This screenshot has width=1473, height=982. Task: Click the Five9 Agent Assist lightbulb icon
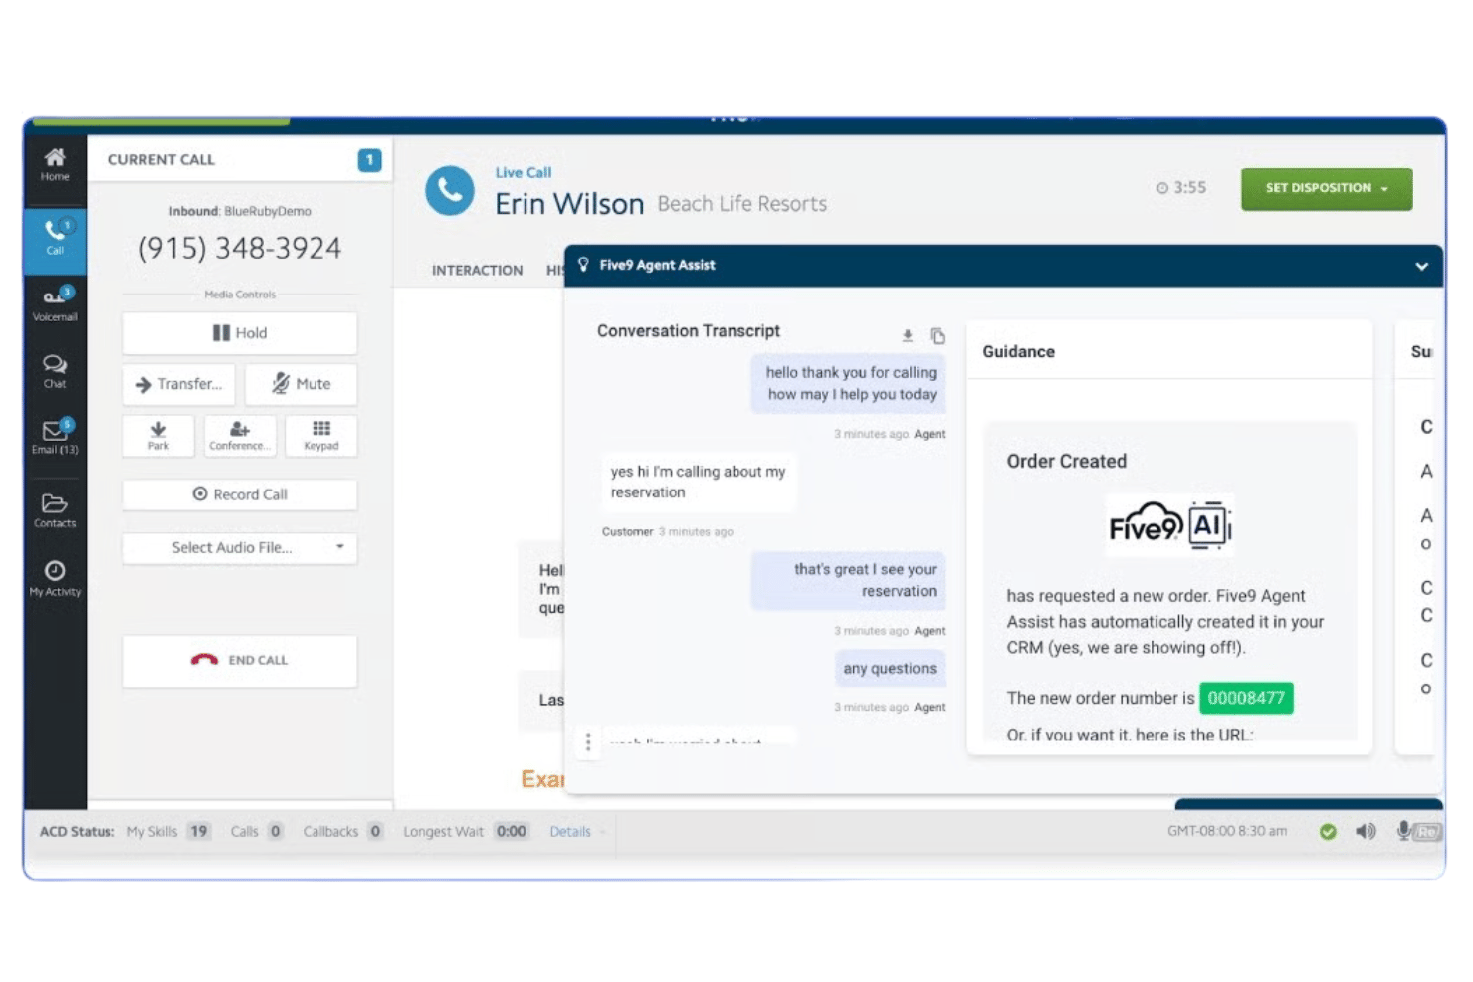click(583, 265)
